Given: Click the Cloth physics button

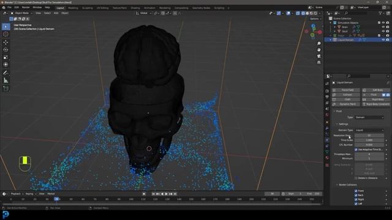Looking at the screenshot, I should tap(346, 100).
